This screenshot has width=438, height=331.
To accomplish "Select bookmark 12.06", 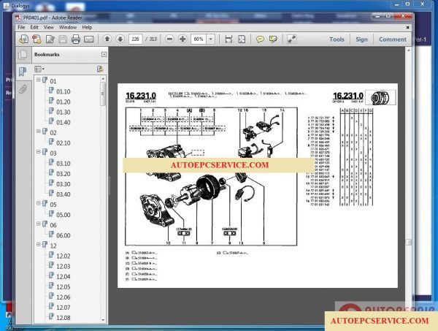I will pyautogui.click(x=63, y=297).
